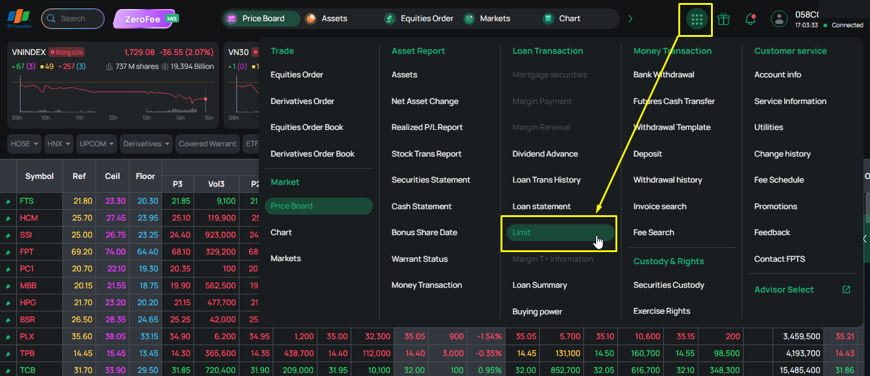Open Cash Statement menu item
Image resolution: width=870 pixels, height=376 pixels.
(x=421, y=206)
